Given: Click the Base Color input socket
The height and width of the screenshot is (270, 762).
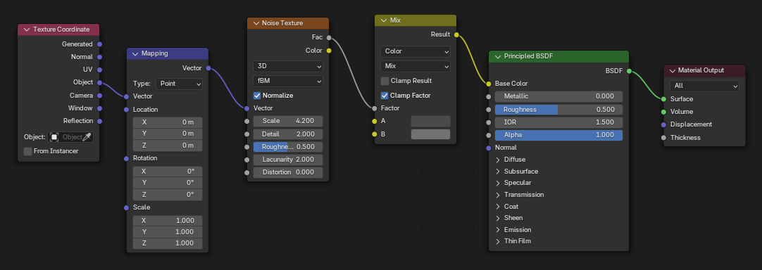Looking at the screenshot, I should [x=489, y=84].
